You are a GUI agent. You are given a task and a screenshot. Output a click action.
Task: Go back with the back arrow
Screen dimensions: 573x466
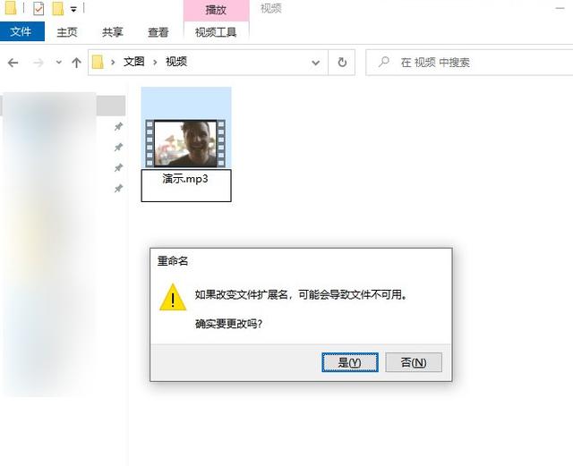[x=13, y=63]
